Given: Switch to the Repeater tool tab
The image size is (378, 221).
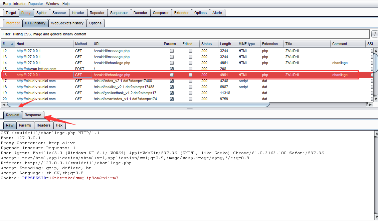Looking at the screenshot, I should point(97,13).
